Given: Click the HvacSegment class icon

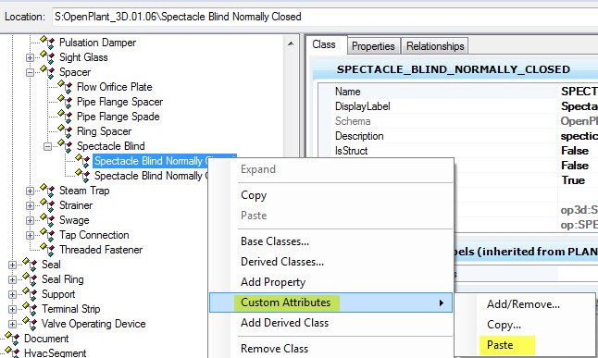Looking at the screenshot, I should [12, 352].
